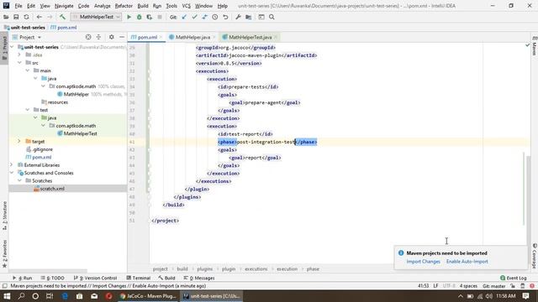
Task: Open the File menu
Action: click(x=18, y=6)
